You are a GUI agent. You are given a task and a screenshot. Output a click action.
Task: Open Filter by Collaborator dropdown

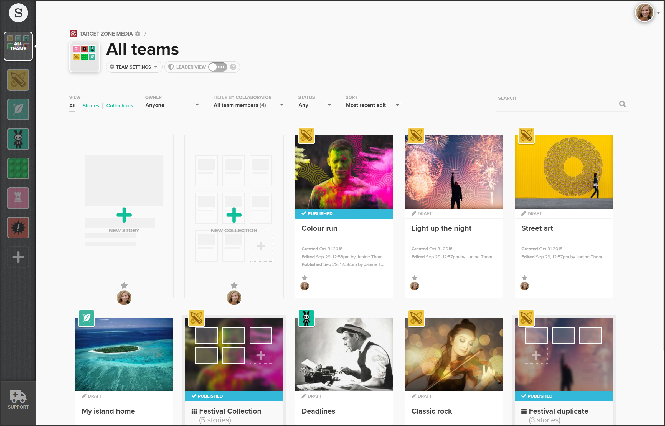coord(248,105)
